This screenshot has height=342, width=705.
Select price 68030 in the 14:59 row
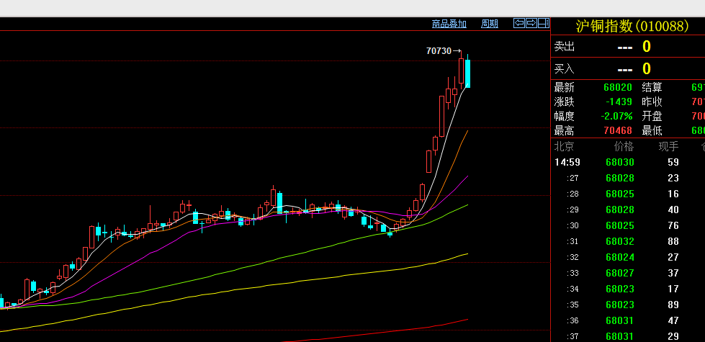coord(620,162)
